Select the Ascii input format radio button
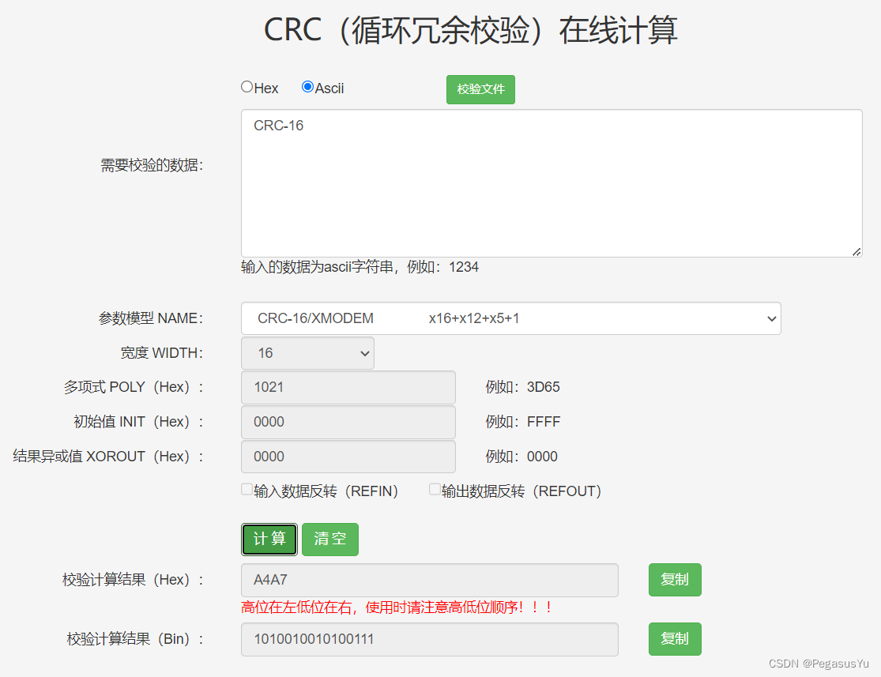The image size is (881, 677). click(307, 86)
